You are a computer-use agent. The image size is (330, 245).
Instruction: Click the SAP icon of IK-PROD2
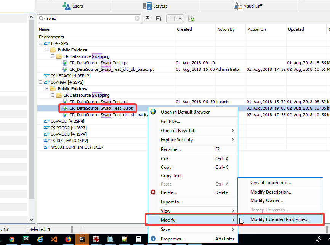click(x=46, y=128)
